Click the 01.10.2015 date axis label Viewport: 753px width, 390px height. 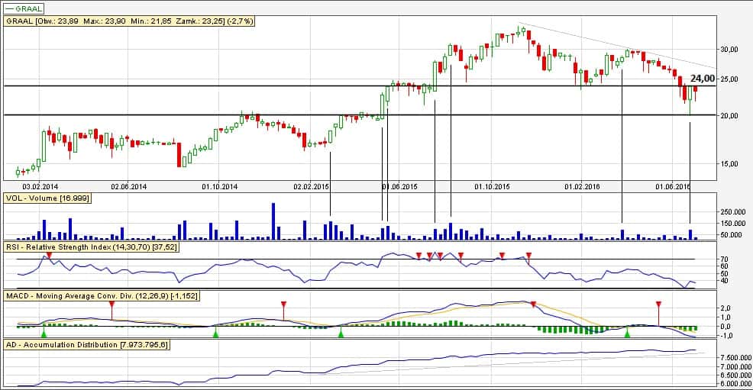tap(491, 185)
